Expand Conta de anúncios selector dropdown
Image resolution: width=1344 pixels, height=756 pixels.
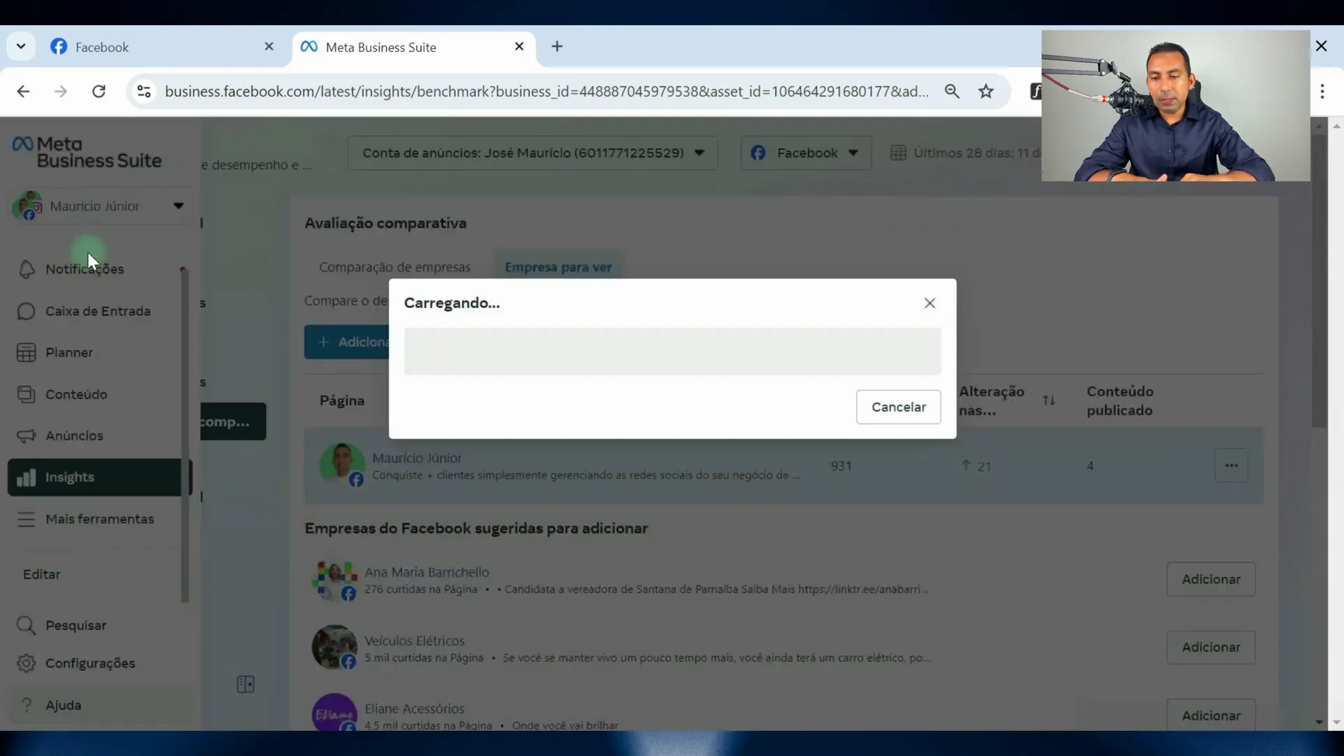[x=533, y=153]
